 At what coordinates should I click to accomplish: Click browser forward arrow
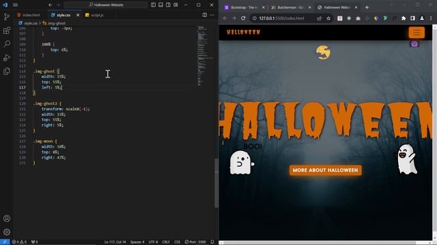point(234,18)
